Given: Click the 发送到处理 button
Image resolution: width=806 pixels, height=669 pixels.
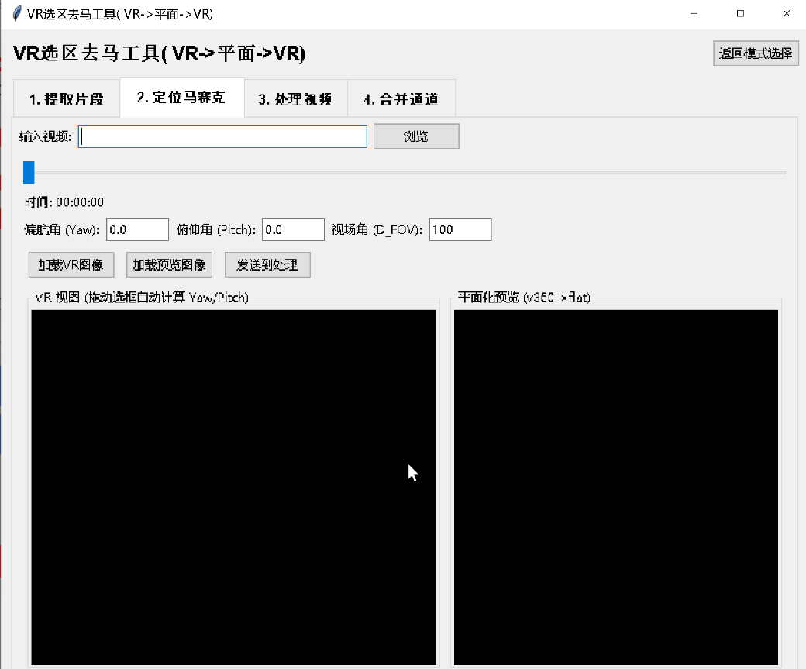Looking at the screenshot, I should click(267, 265).
